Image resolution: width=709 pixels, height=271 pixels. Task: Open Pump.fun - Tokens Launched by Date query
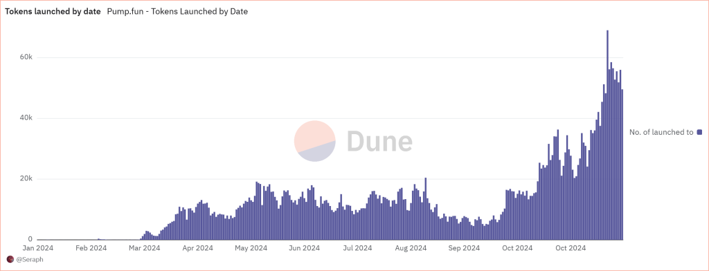pos(177,12)
